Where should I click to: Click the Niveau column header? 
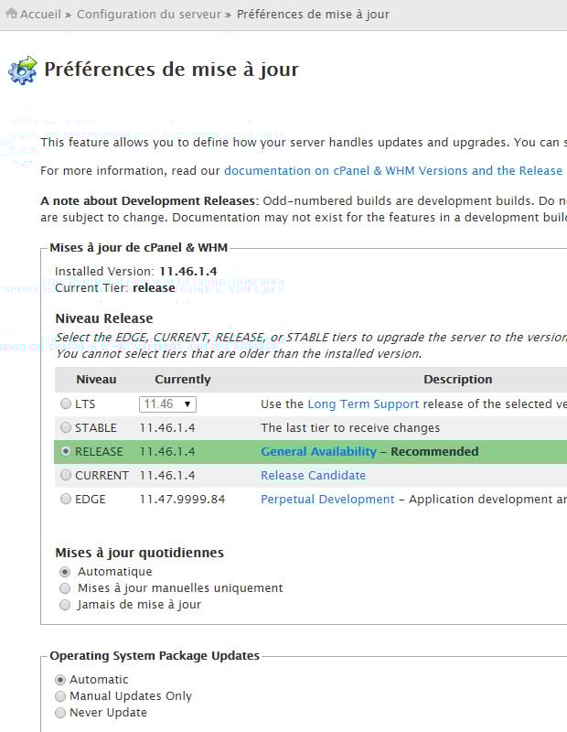pyautogui.click(x=96, y=380)
